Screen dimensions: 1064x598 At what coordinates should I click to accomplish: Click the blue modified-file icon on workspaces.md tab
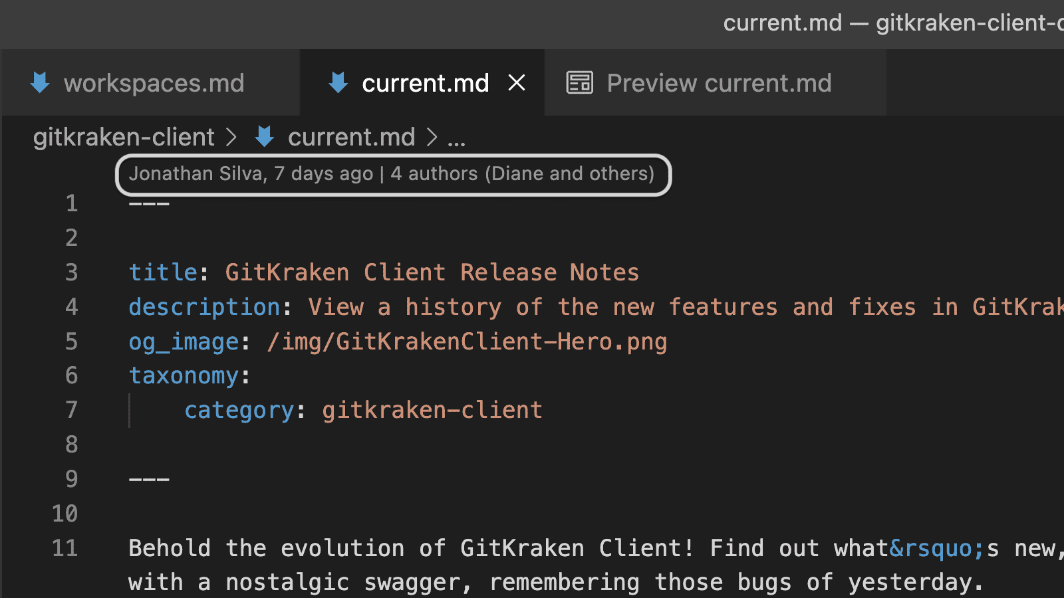pyautogui.click(x=40, y=82)
